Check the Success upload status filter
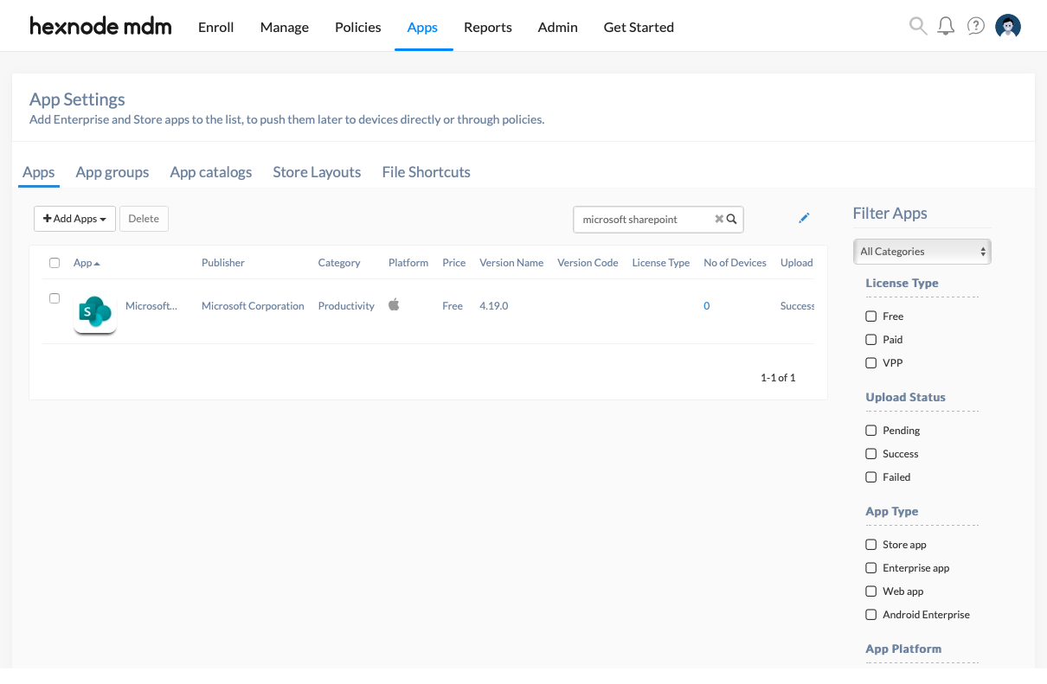The width and height of the screenshot is (1047, 684). pos(871,454)
